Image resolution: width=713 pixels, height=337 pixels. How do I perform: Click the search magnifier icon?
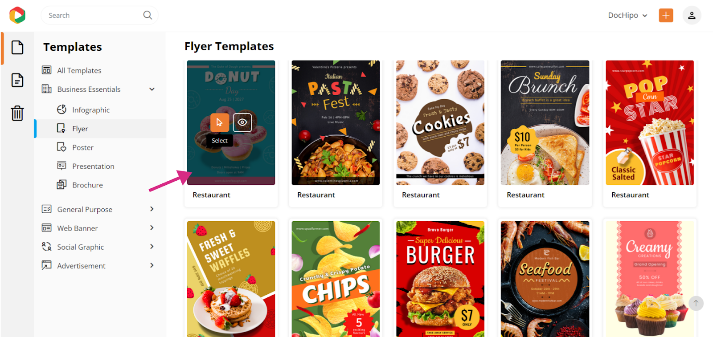pyautogui.click(x=148, y=15)
